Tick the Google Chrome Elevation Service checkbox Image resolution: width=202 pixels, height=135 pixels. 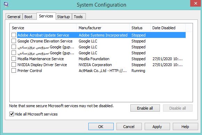[x=14, y=41]
